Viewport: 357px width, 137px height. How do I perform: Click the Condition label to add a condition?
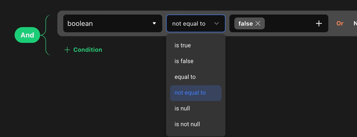coord(88,50)
